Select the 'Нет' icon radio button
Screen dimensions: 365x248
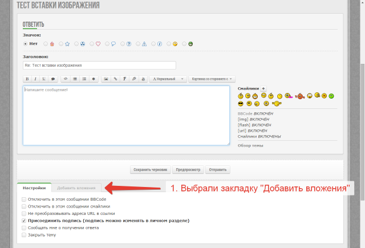pos(25,43)
